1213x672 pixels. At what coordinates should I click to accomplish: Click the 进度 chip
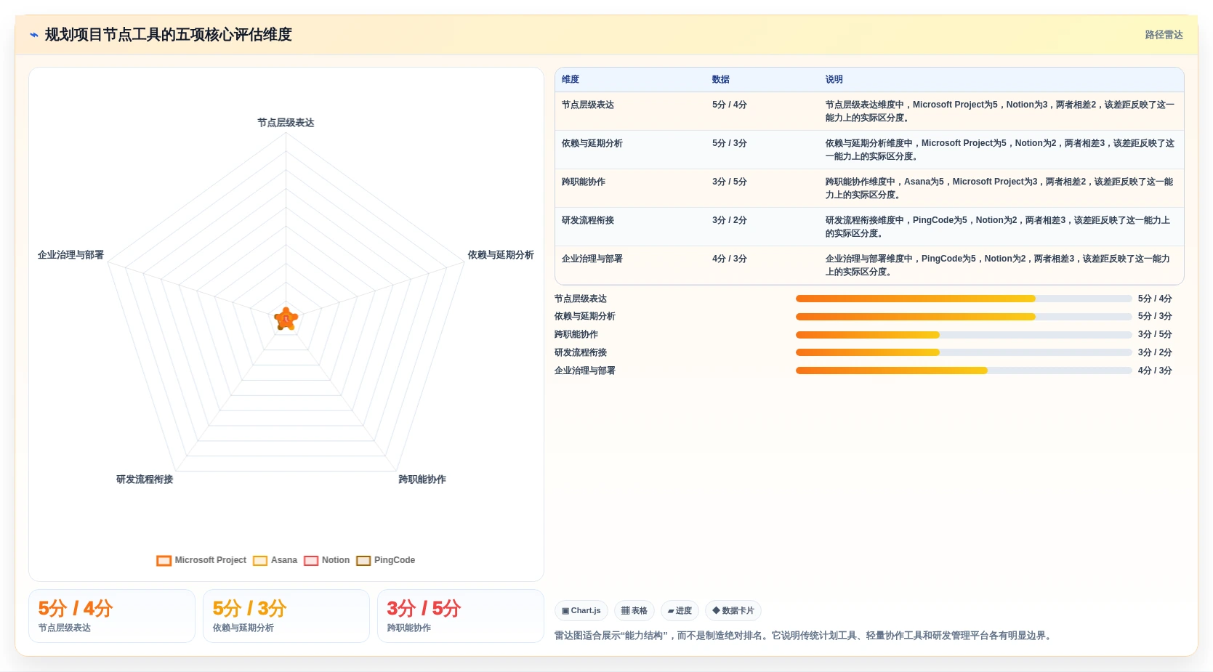pyautogui.click(x=680, y=611)
